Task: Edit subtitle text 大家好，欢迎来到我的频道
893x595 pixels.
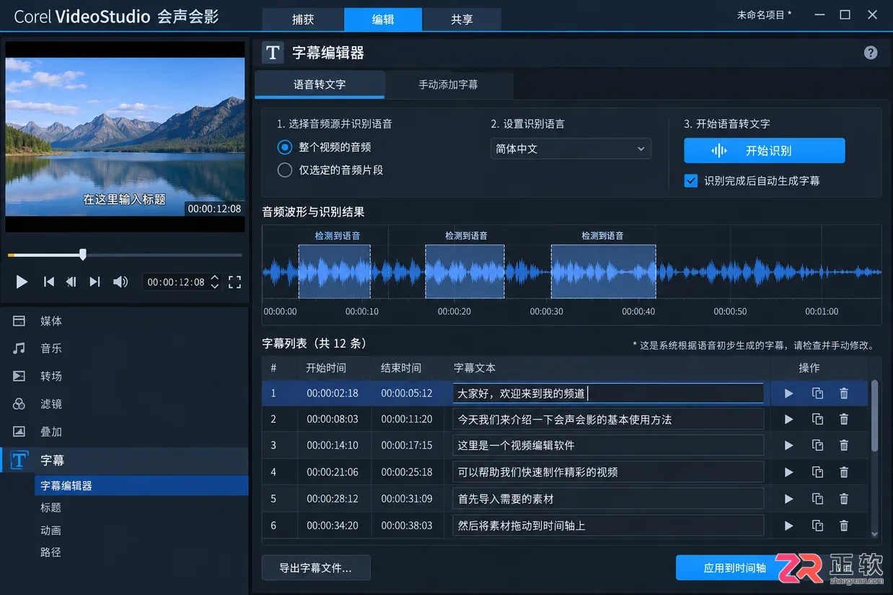Action: pyautogui.click(x=608, y=394)
